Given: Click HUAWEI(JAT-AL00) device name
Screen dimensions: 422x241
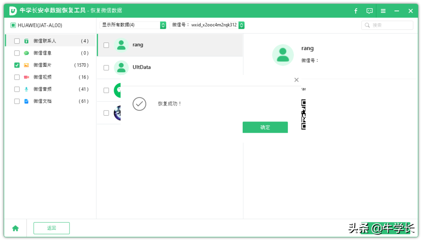Looking at the screenshot, I should [40, 25].
